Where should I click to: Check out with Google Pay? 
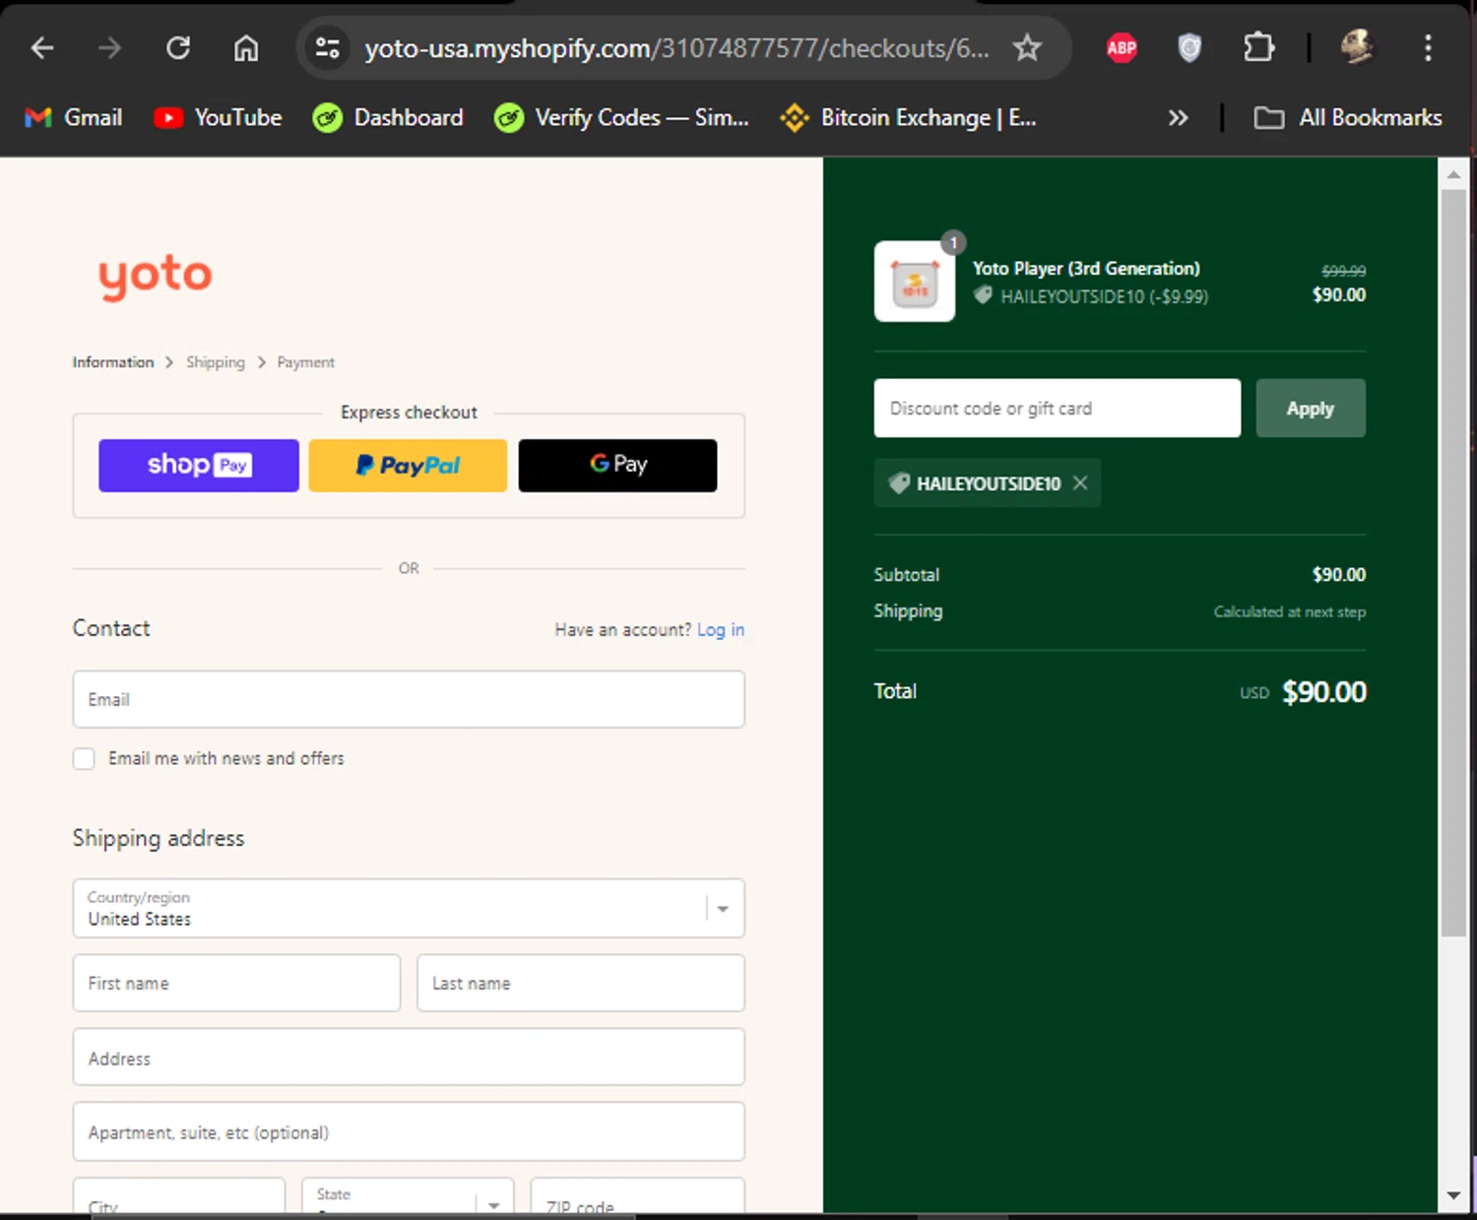618,466
